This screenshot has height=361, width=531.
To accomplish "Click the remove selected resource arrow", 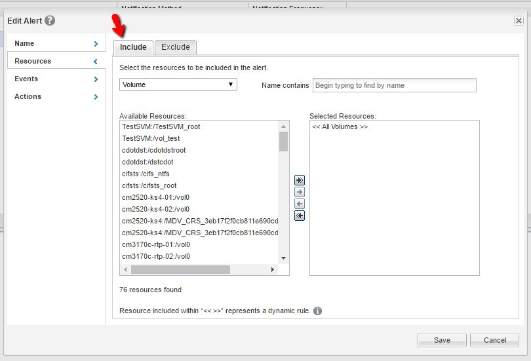I will [x=300, y=204].
